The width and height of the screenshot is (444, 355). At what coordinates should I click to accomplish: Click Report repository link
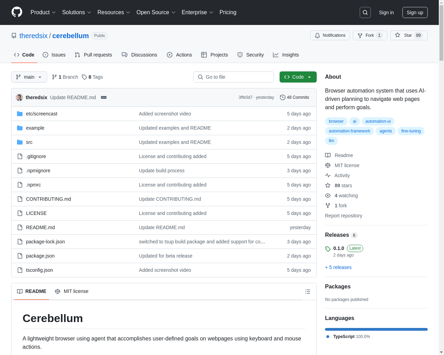click(343, 216)
